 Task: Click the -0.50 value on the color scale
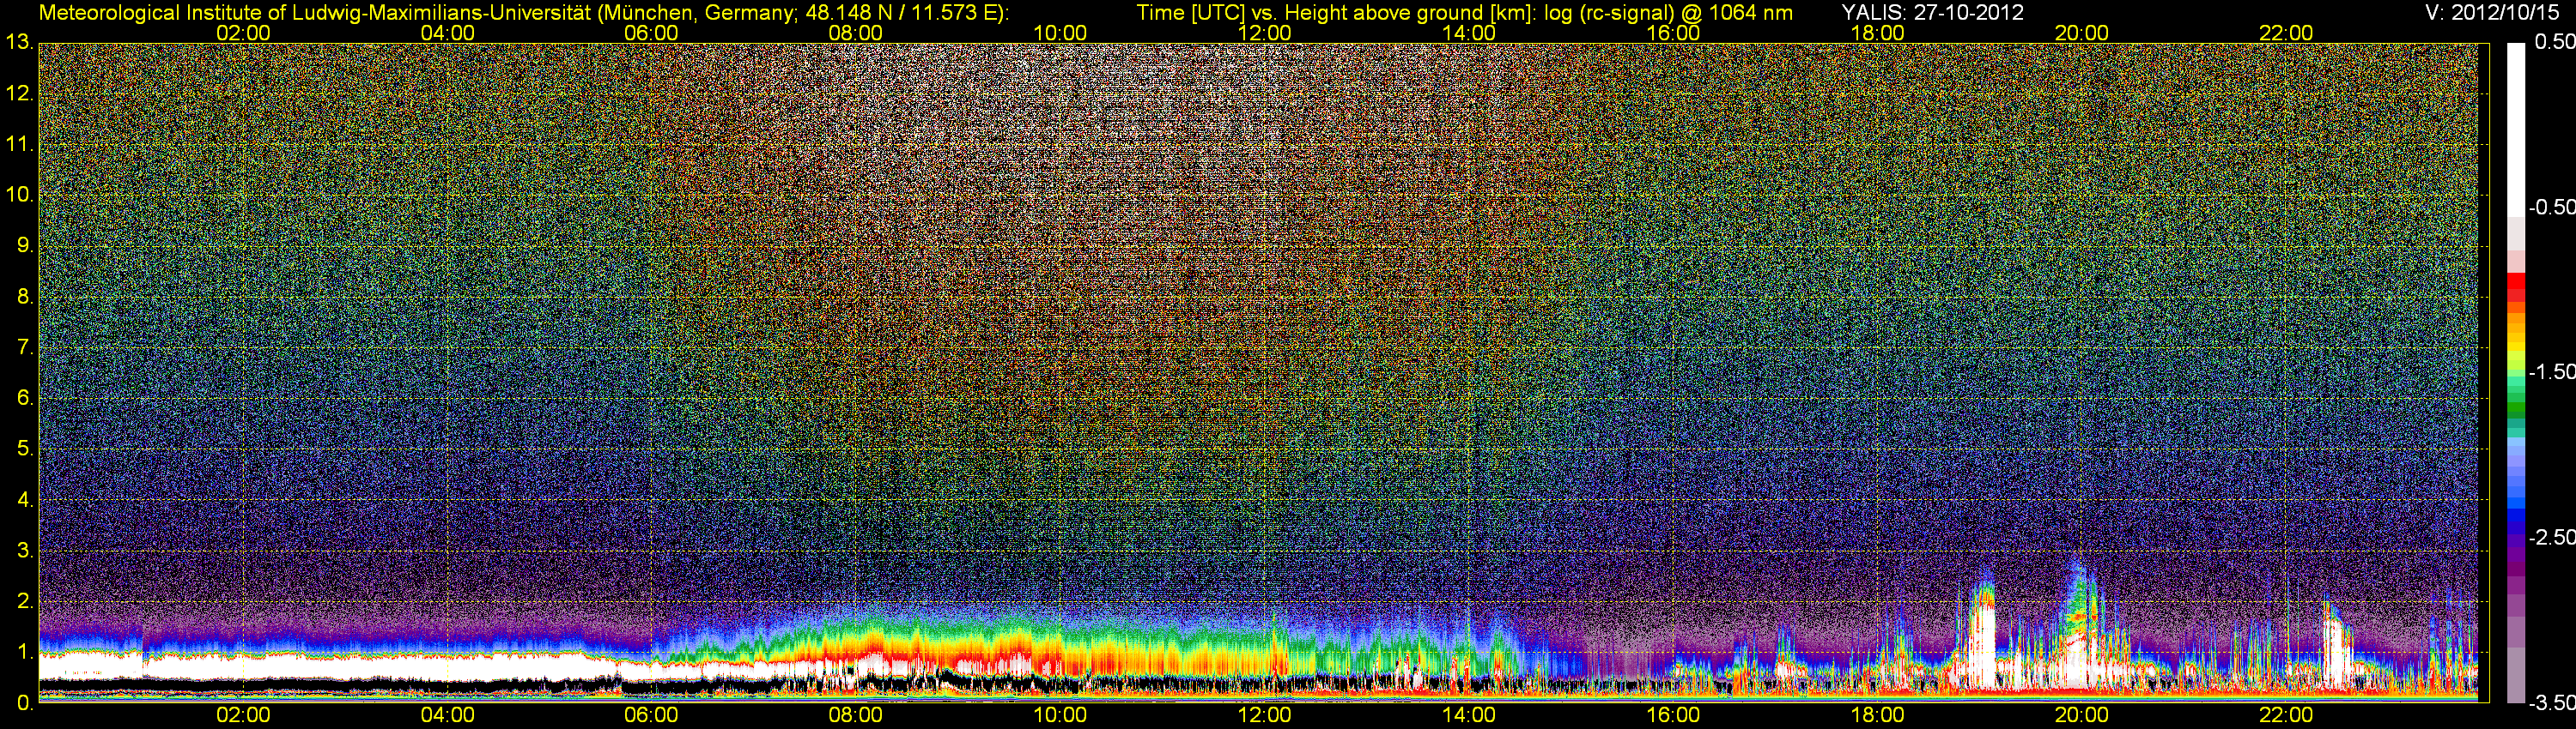point(2551,207)
